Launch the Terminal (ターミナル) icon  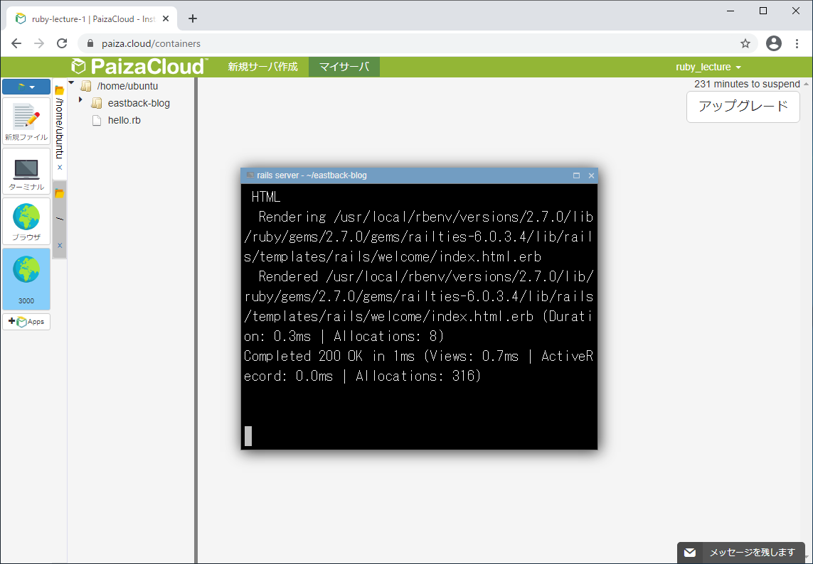[26, 171]
